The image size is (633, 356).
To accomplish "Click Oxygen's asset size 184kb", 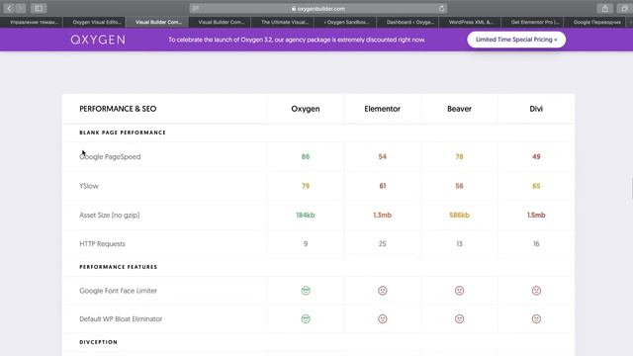I will [x=306, y=216].
